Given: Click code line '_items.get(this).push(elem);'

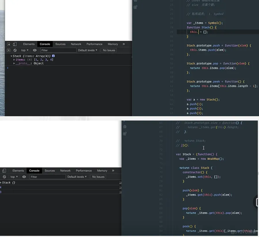Looking at the screenshot, I should coord(209,195).
